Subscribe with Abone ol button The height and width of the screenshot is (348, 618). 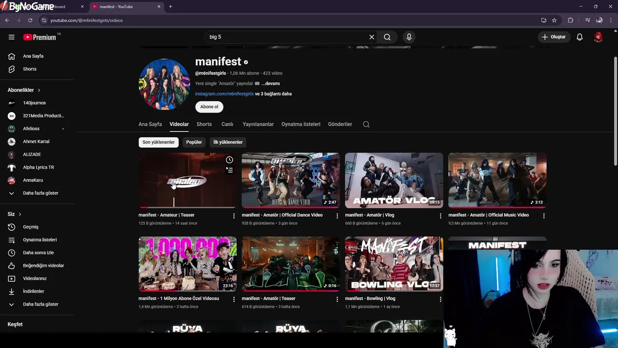point(209,107)
